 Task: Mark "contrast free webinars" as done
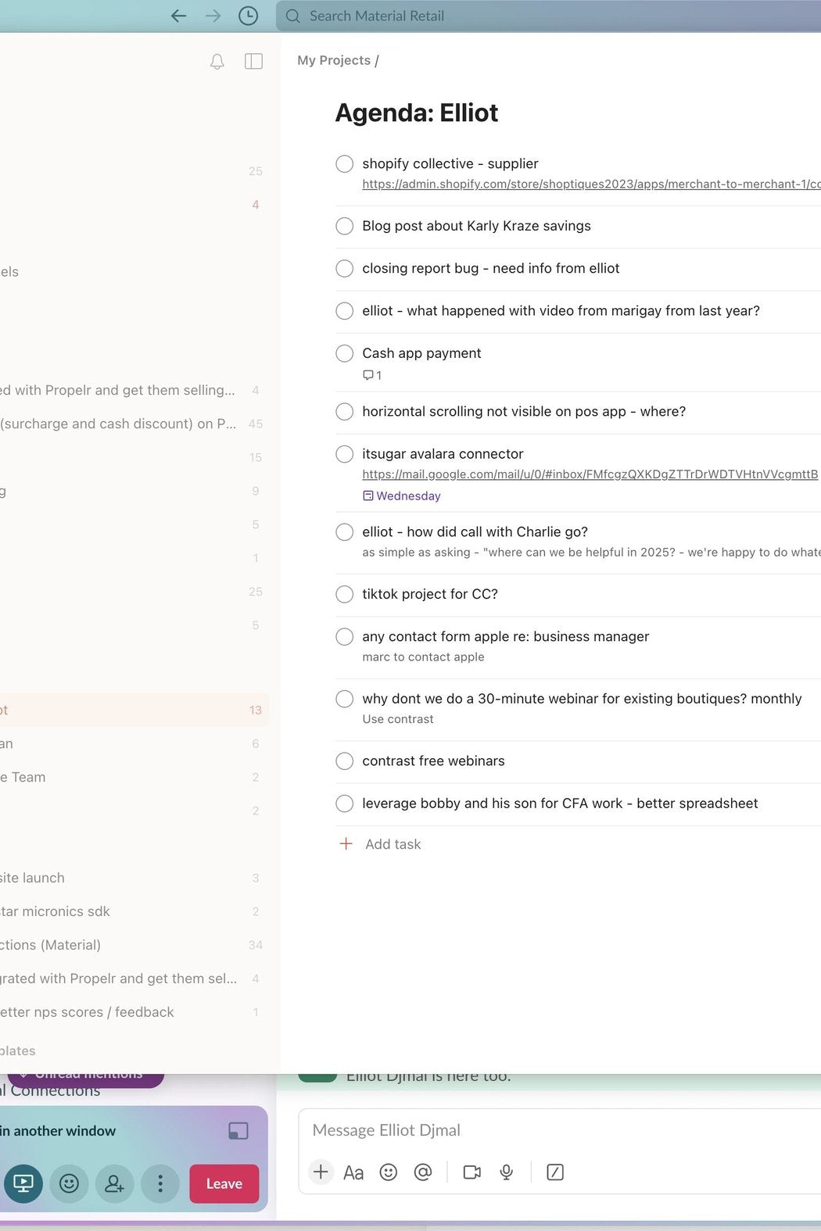[x=344, y=760]
